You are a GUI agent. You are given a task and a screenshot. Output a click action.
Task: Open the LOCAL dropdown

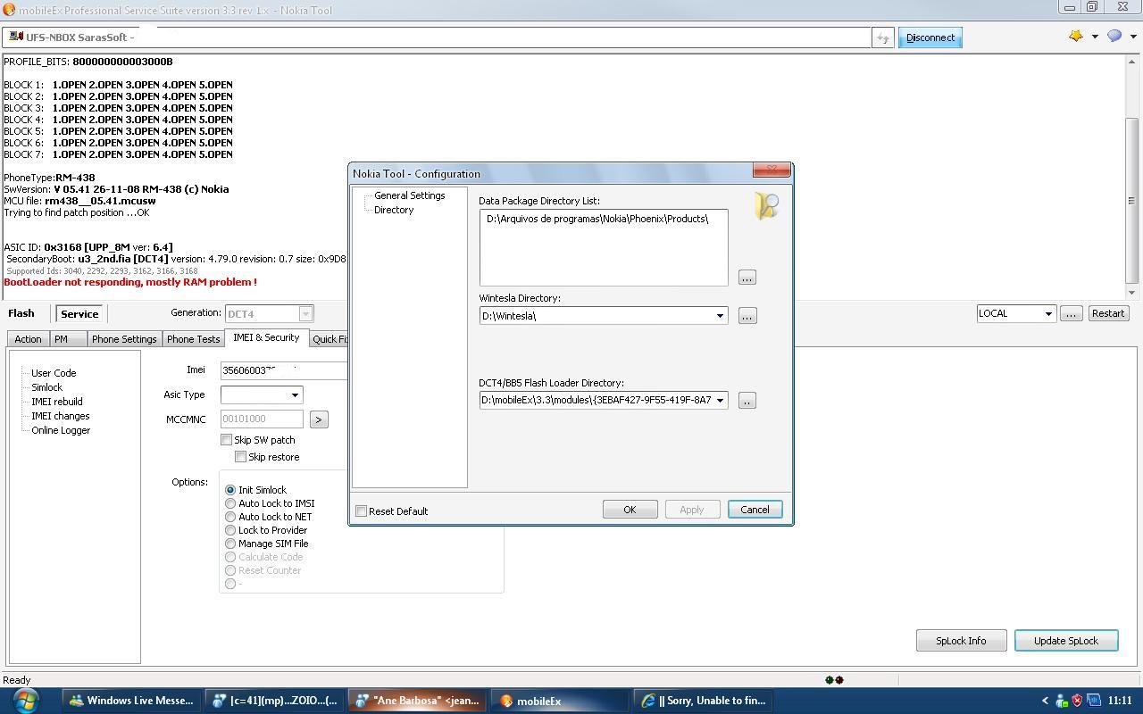tap(1048, 313)
